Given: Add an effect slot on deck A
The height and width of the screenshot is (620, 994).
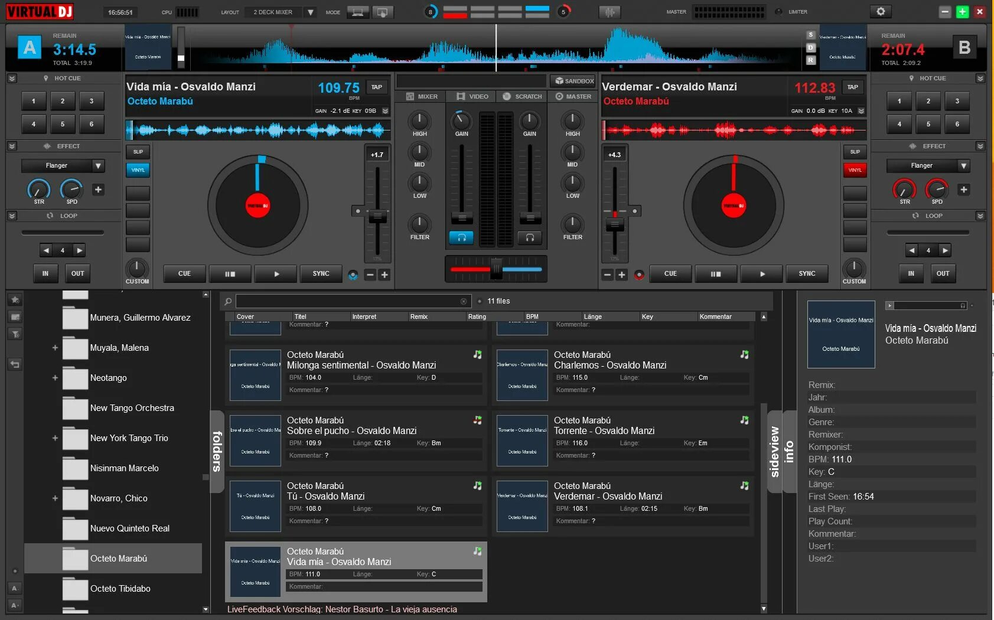Looking at the screenshot, I should (99, 190).
